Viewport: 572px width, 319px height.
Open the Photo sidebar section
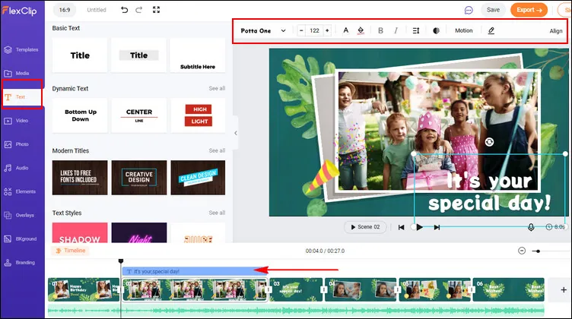[17, 144]
